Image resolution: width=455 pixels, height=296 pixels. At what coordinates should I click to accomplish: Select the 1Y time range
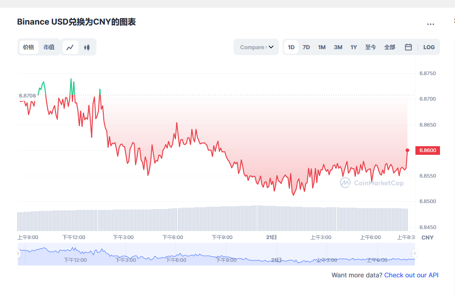(354, 47)
